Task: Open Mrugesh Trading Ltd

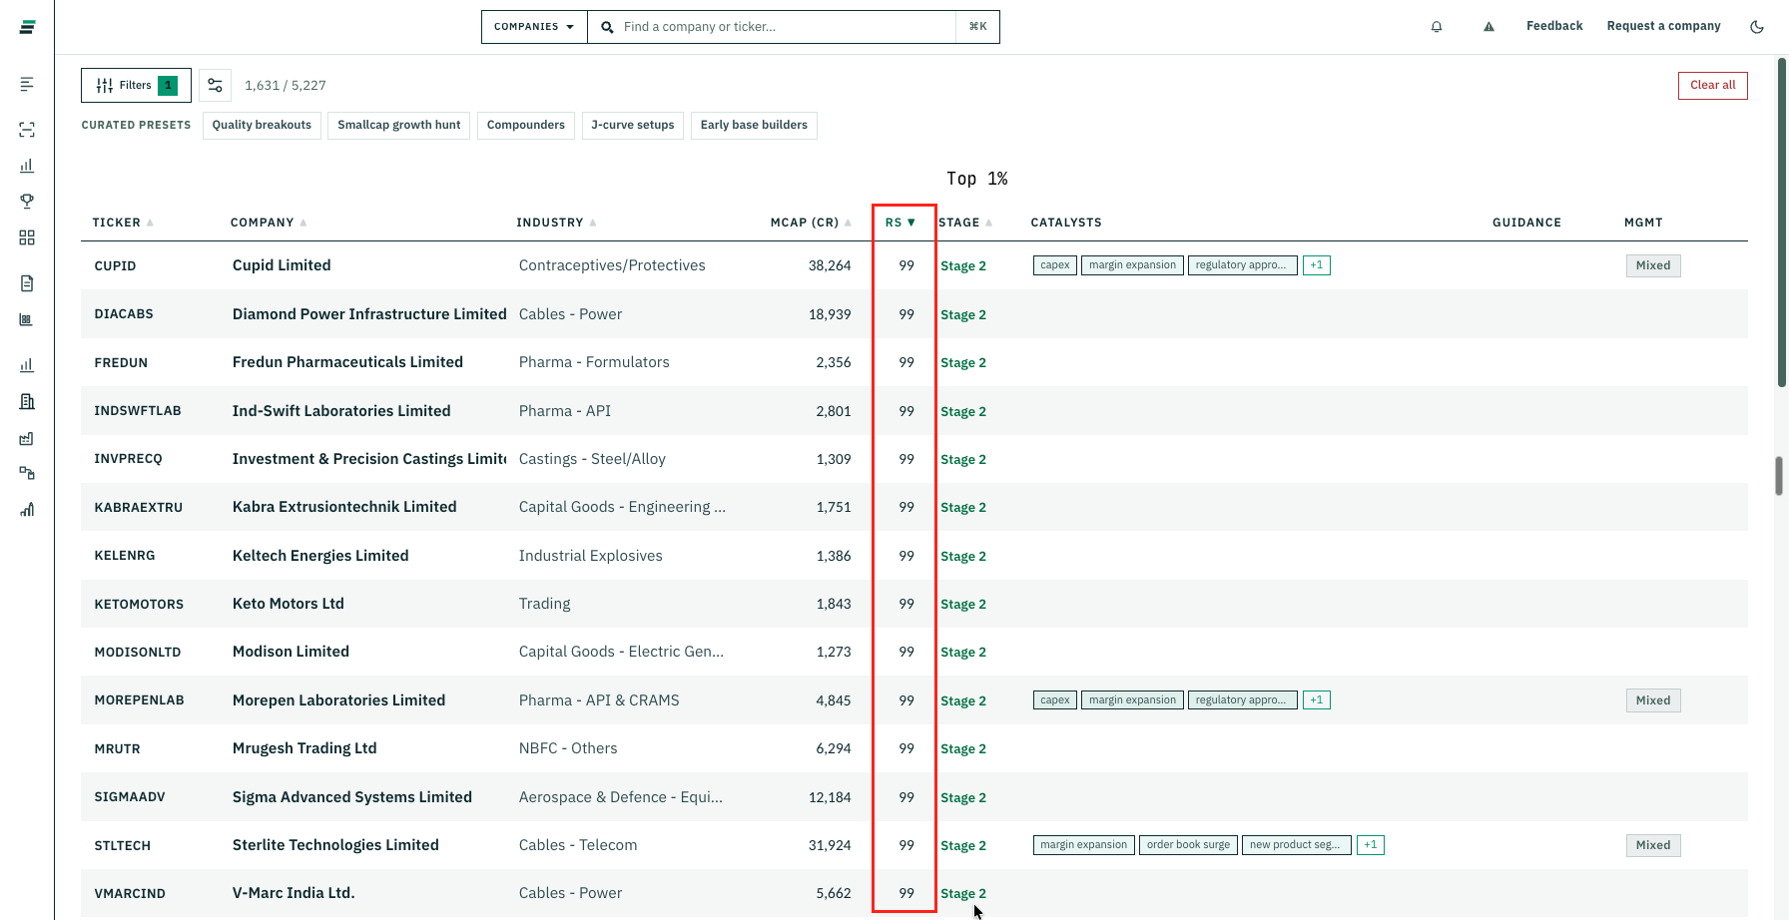Action: pos(304,748)
